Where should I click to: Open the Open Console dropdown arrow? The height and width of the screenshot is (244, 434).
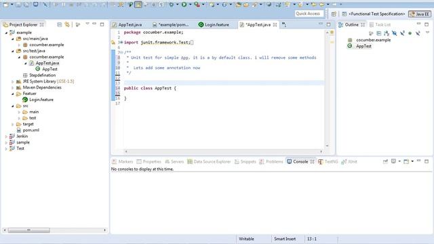[412, 161]
